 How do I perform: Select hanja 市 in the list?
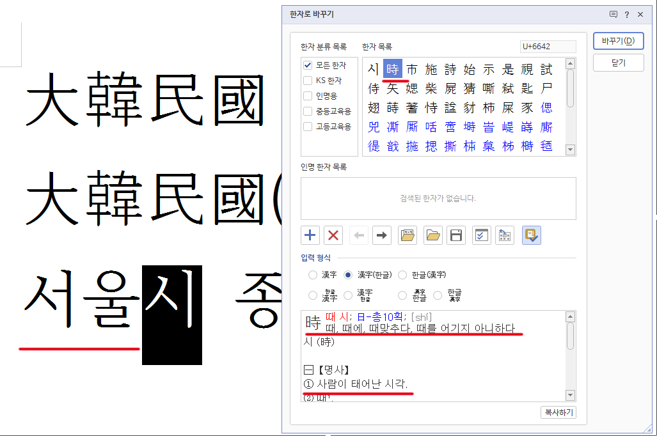[412, 69]
